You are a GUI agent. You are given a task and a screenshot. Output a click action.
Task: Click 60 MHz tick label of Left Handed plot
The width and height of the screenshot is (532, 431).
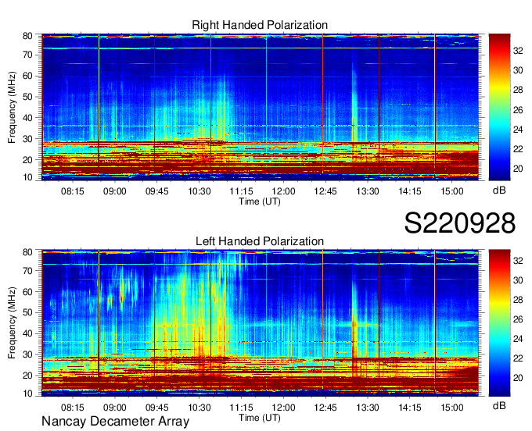27,292
